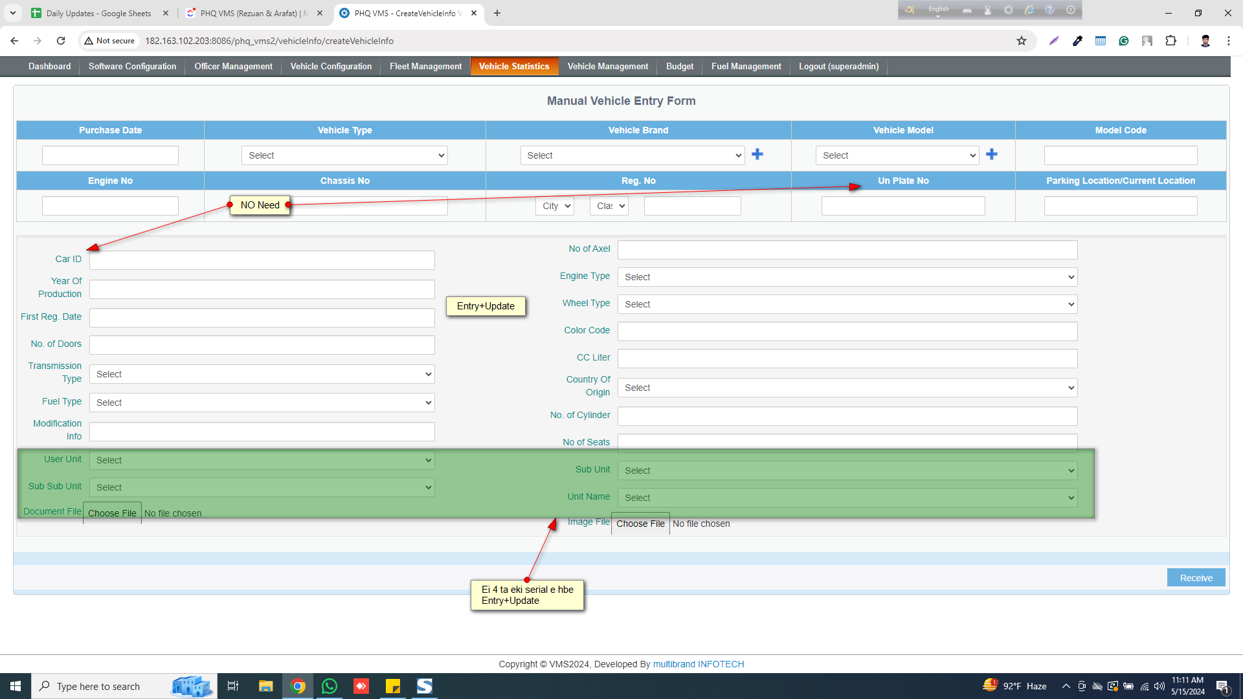1243x699 pixels.
Task: Open the Fleet Management menu
Action: [425, 67]
